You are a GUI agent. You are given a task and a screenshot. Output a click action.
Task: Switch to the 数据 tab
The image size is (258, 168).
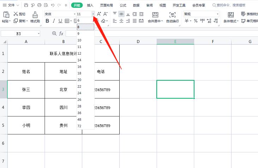coord(136,5)
